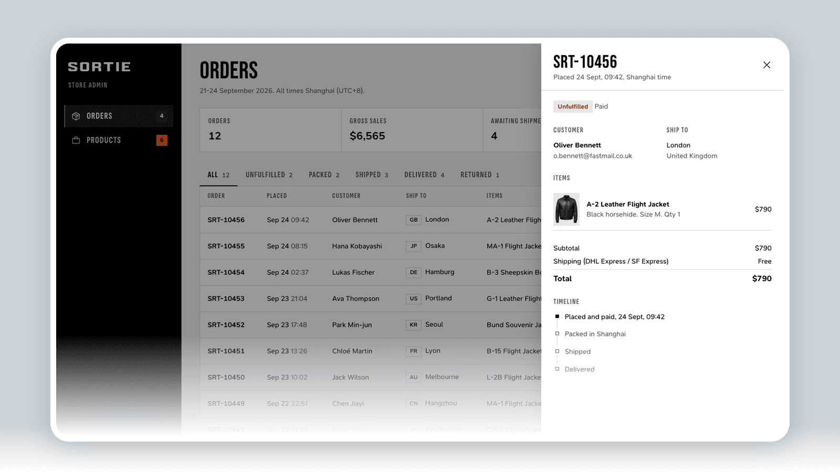Image resolution: width=840 pixels, height=472 pixels.
Task: Click customer name Hana Kobayashi
Action: click(357, 246)
